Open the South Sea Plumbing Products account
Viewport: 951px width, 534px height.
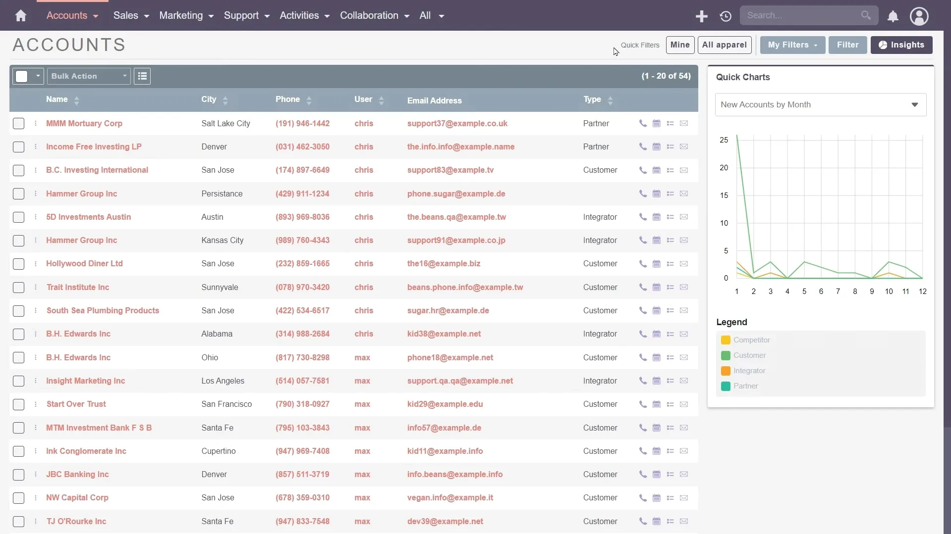[103, 310]
